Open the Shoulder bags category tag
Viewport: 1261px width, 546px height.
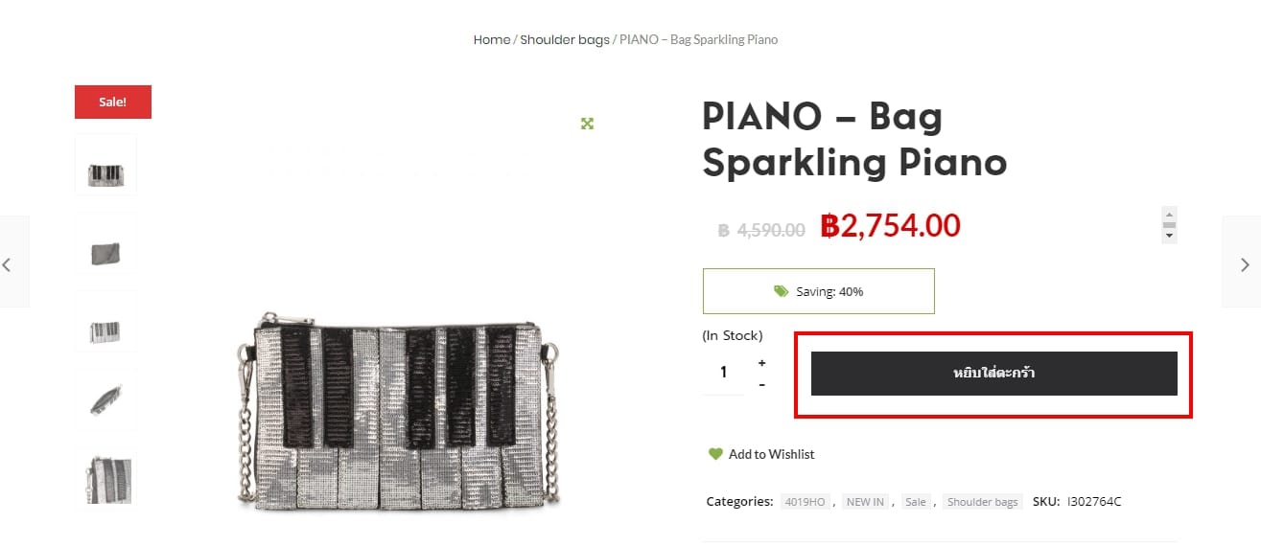[x=982, y=502]
